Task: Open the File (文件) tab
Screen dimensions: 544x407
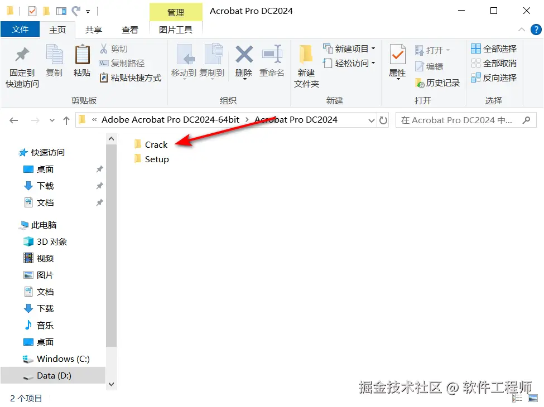Action: coord(20,30)
